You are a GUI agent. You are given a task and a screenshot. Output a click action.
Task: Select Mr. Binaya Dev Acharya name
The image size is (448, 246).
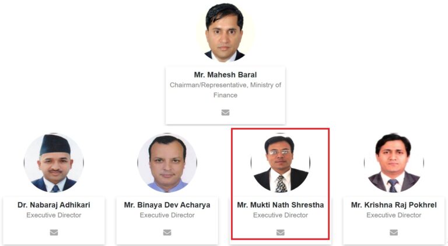click(167, 205)
